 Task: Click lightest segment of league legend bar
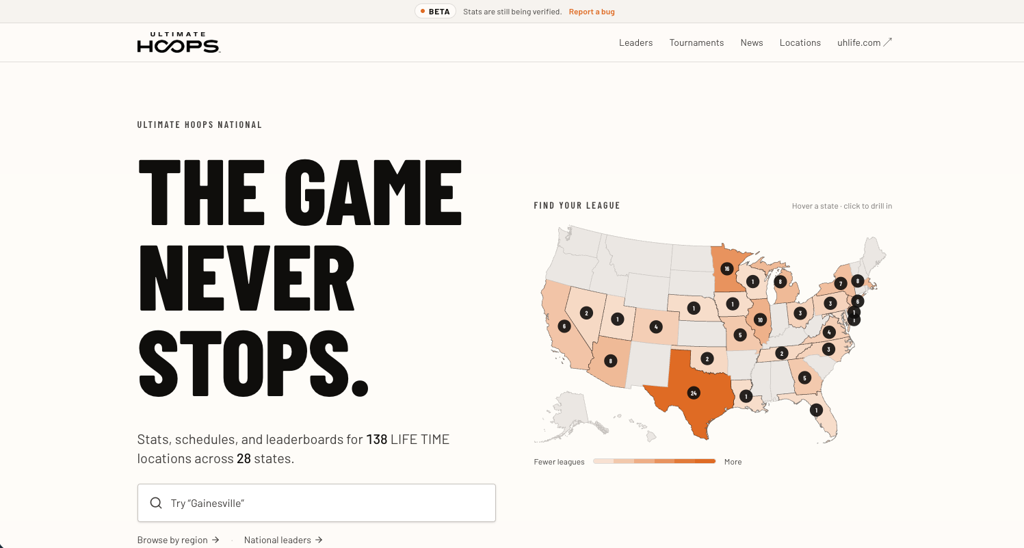[603, 462]
